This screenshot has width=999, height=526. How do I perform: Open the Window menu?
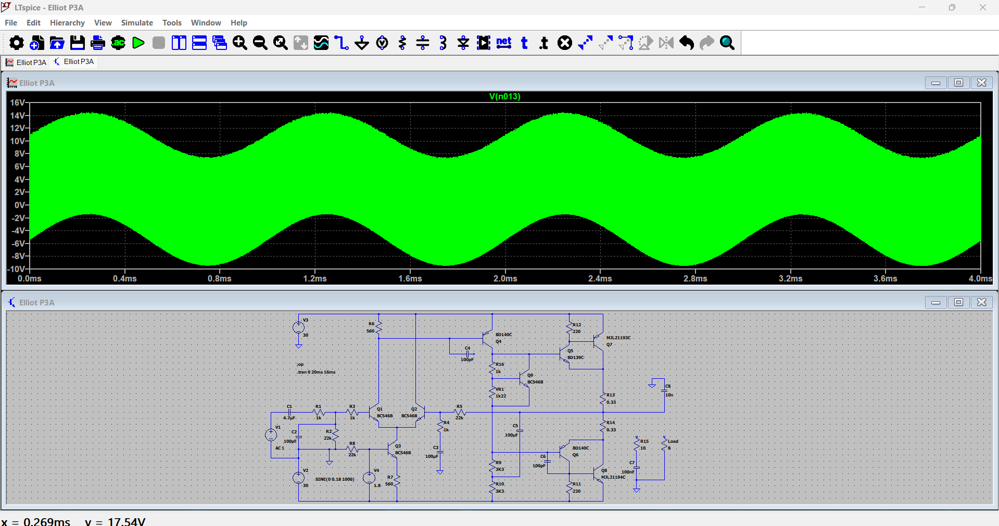coord(206,23)
